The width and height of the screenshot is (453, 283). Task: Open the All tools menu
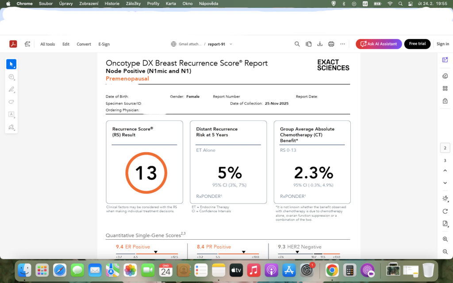coord(47,44)
